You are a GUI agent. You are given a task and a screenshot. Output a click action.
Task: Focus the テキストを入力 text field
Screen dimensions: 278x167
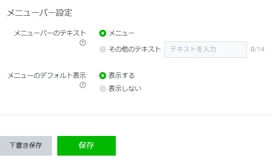[205, 50]
